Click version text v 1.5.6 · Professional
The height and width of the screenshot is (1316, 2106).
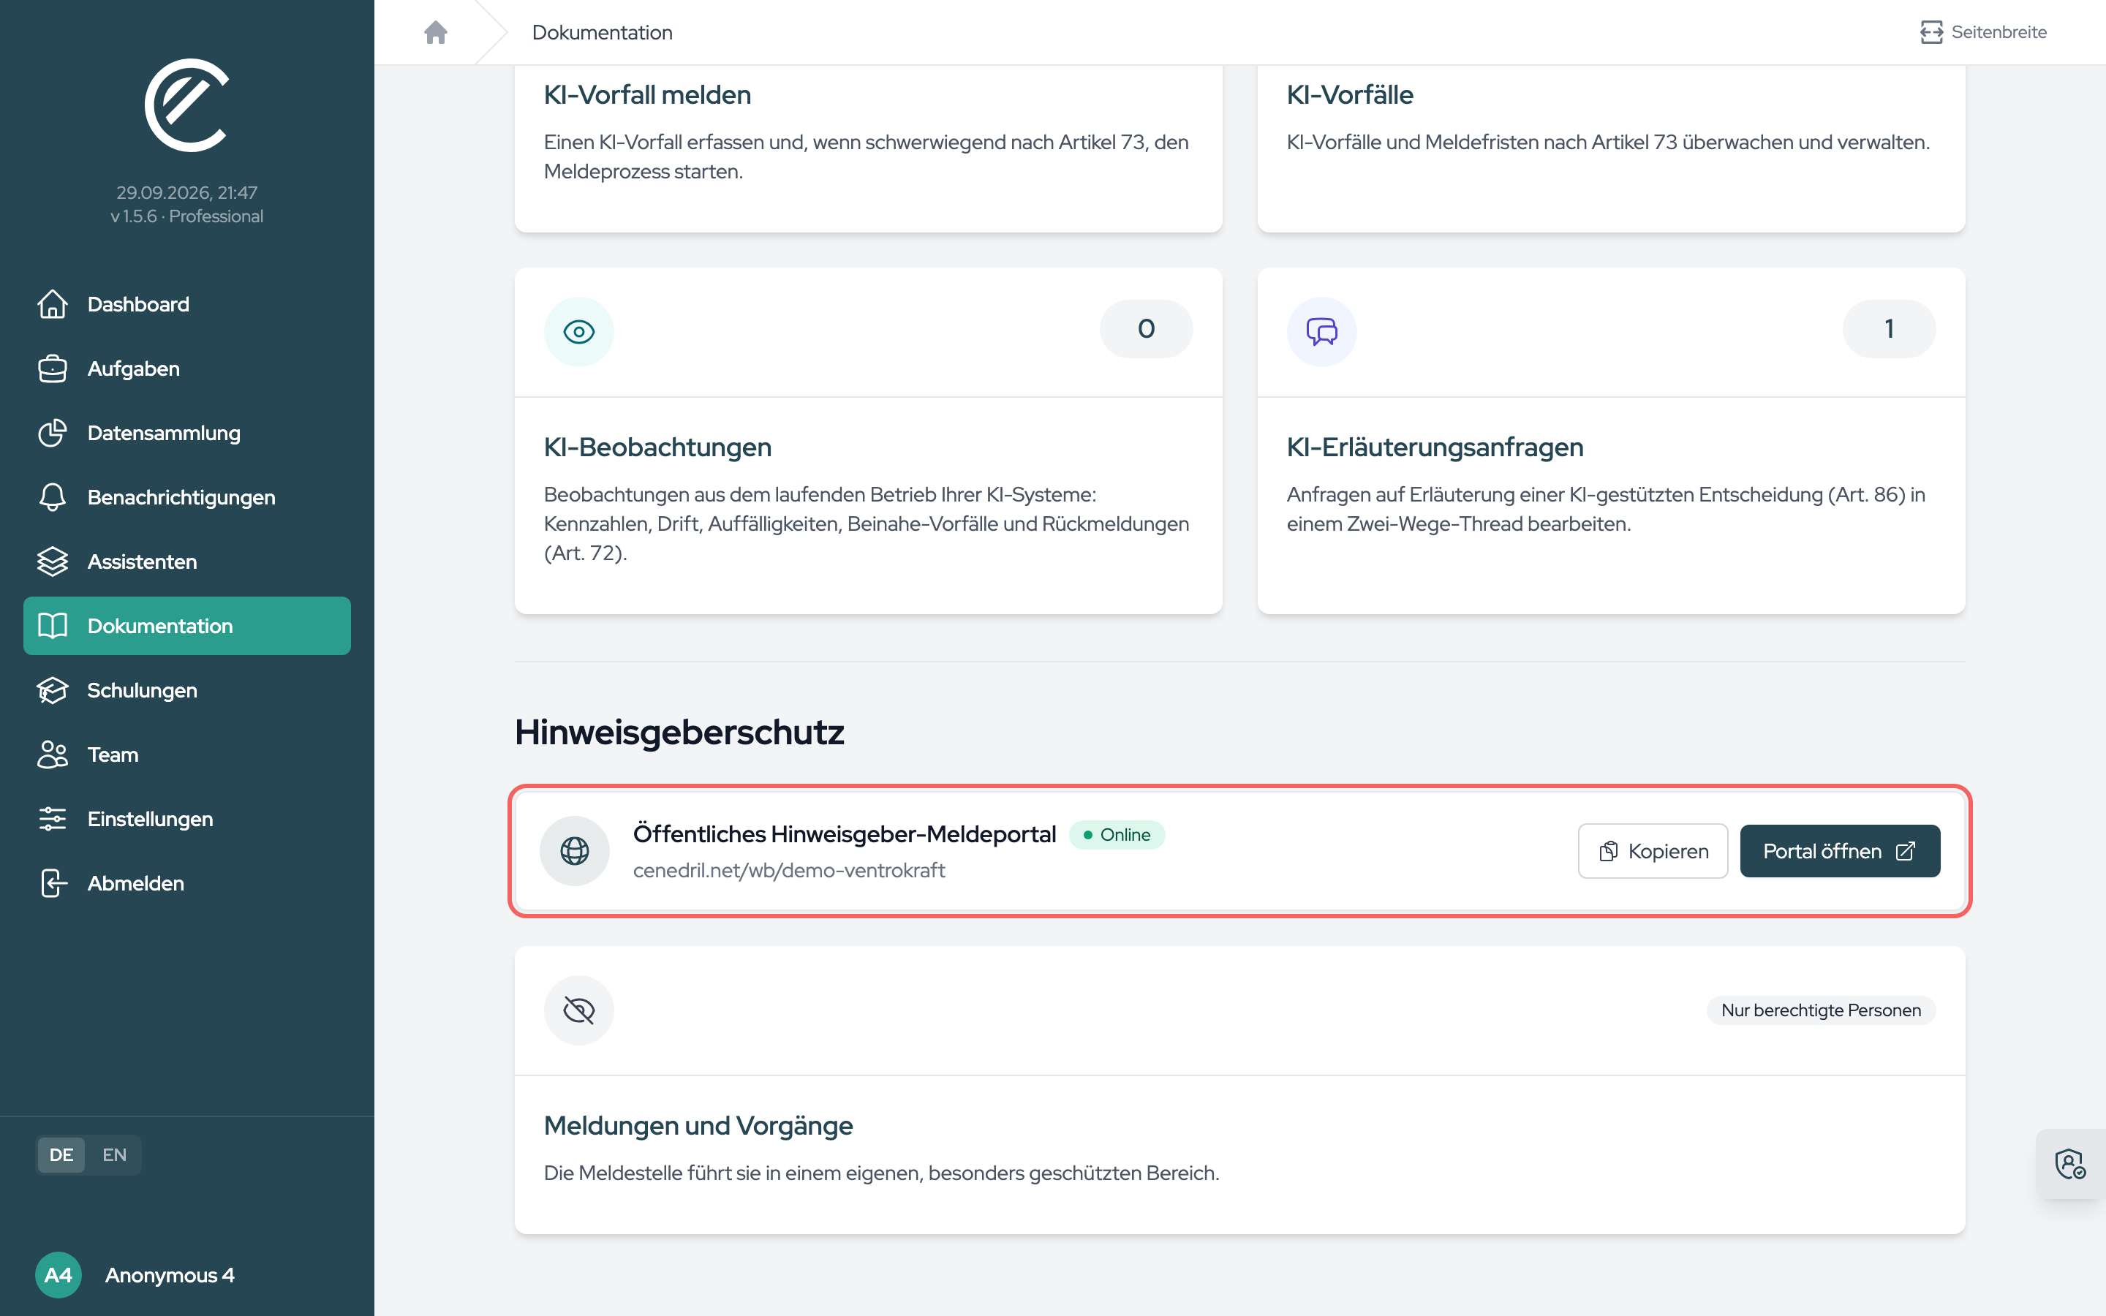[186, 216]
